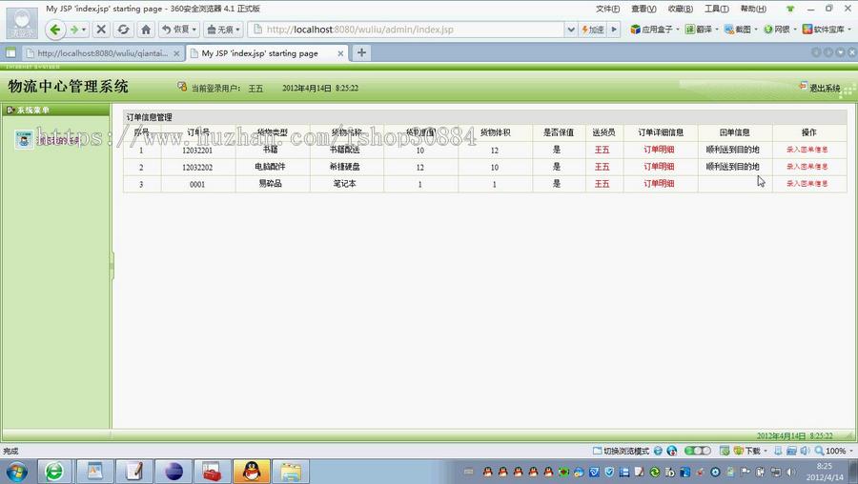Image resolution: width=858 pixels, height=484 pixels.
Task: Click the green skin shirt icon
Action: pyautogui.click(x=790, y=9)
